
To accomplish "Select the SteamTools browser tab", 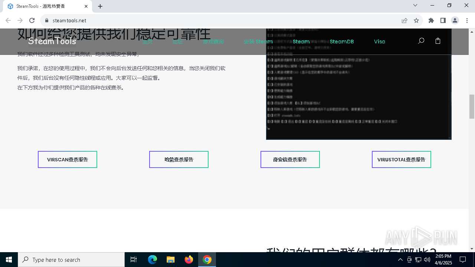I will [47, 6].
